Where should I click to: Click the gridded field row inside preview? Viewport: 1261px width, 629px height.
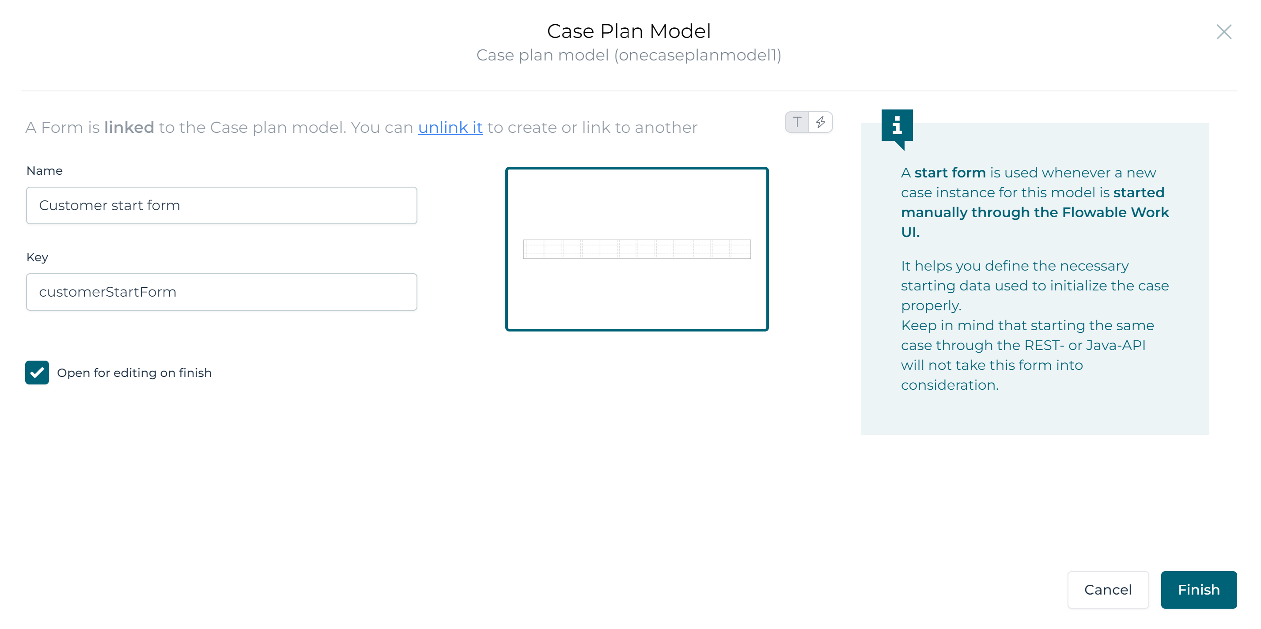(636, 249)
